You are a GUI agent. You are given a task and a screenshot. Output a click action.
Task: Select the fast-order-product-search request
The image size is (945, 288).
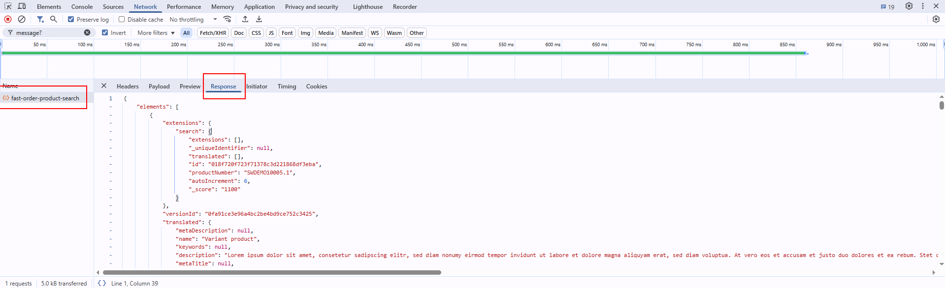click(45, 98)
